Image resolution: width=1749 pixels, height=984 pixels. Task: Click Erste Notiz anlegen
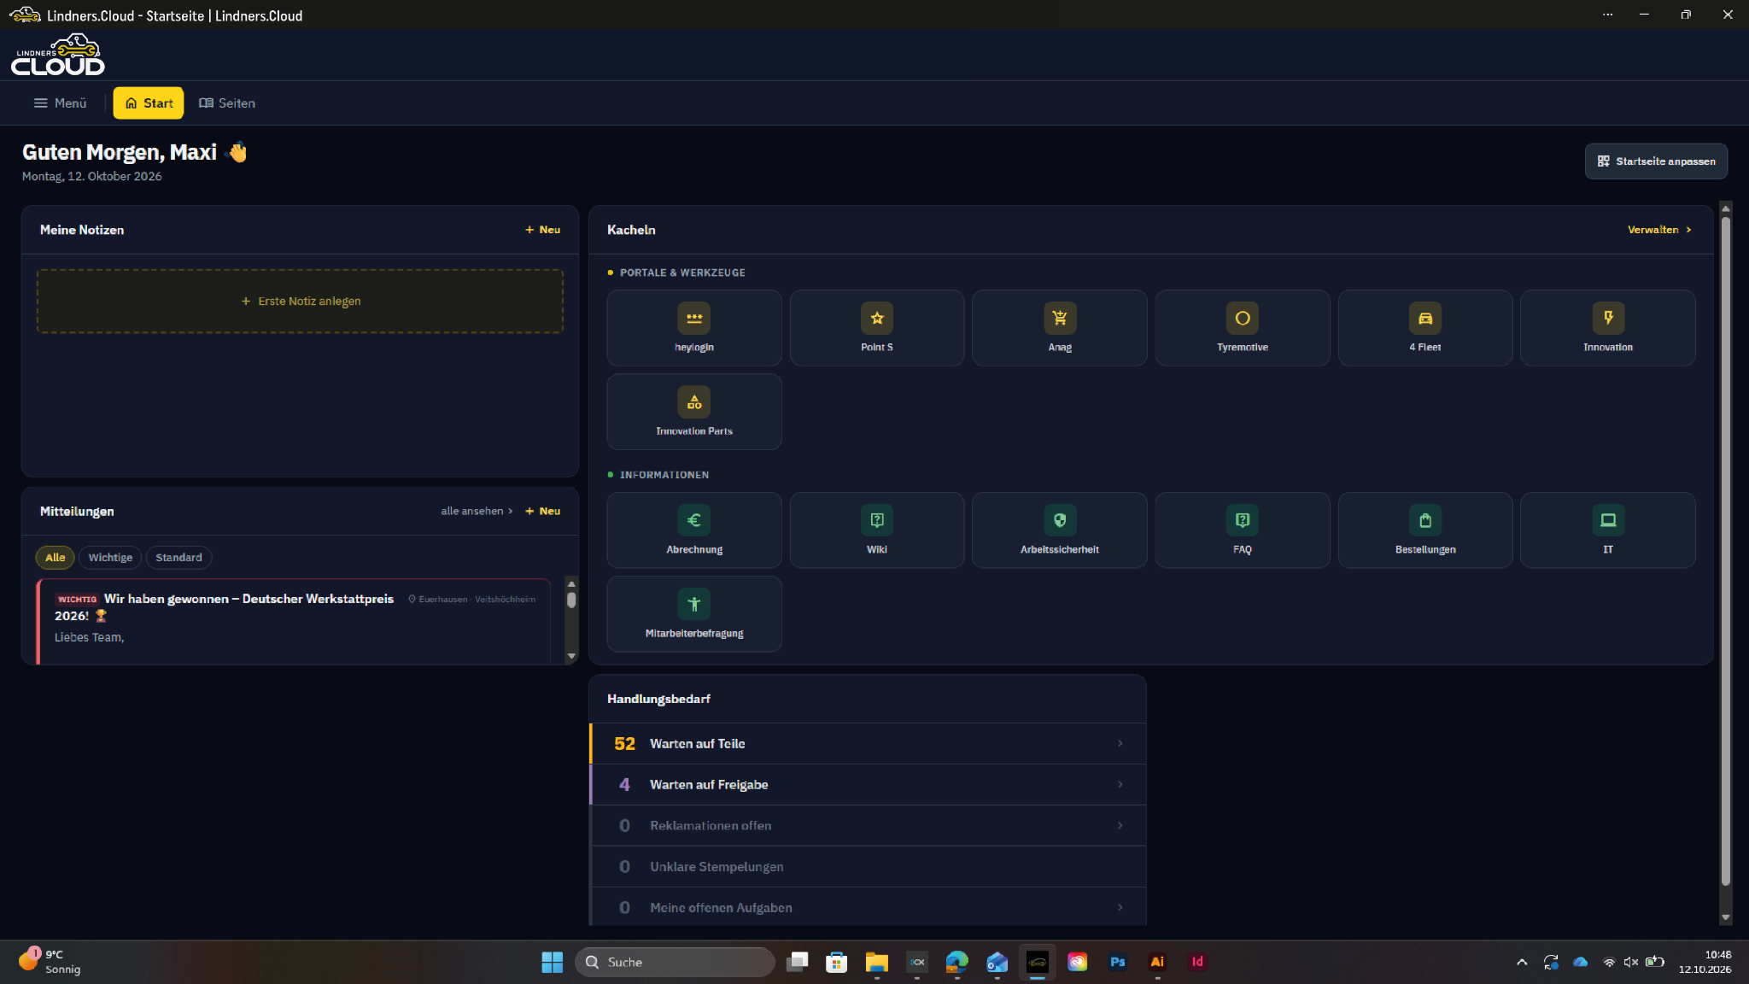[300, 301]
